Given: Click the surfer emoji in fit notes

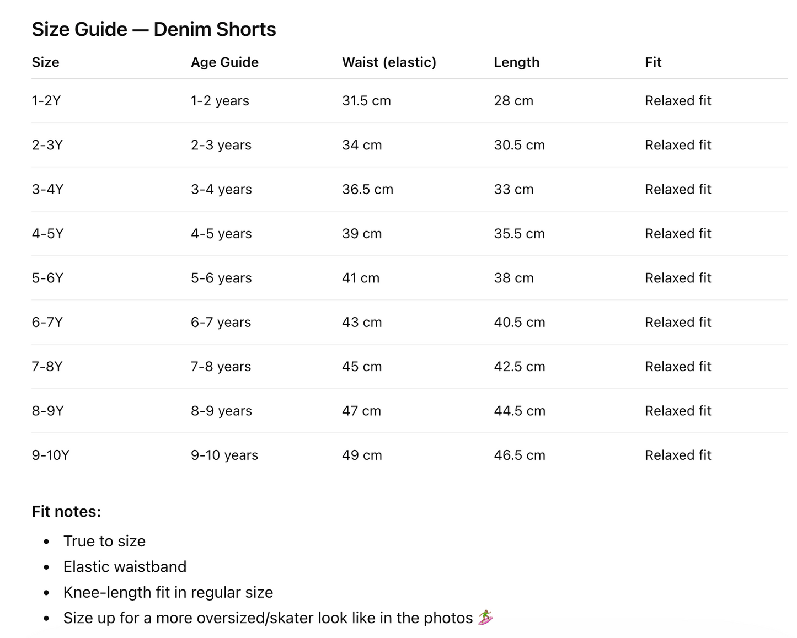Looking at the screenshot, I should point(485,618).
